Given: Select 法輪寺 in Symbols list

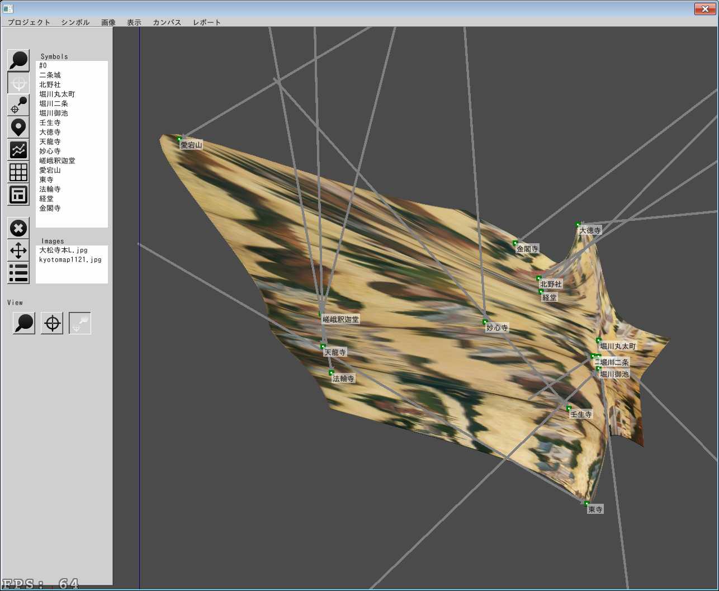Looking at the screenshot, I should [x=72, y=189].
